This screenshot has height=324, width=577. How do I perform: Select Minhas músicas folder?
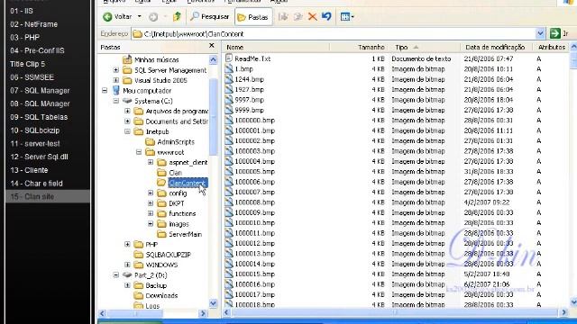[x=156, y=60]
